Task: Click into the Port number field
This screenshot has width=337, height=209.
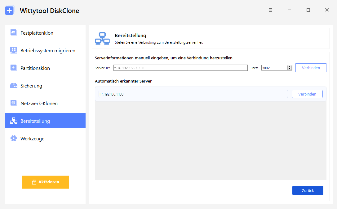Action: coord(274,68)
